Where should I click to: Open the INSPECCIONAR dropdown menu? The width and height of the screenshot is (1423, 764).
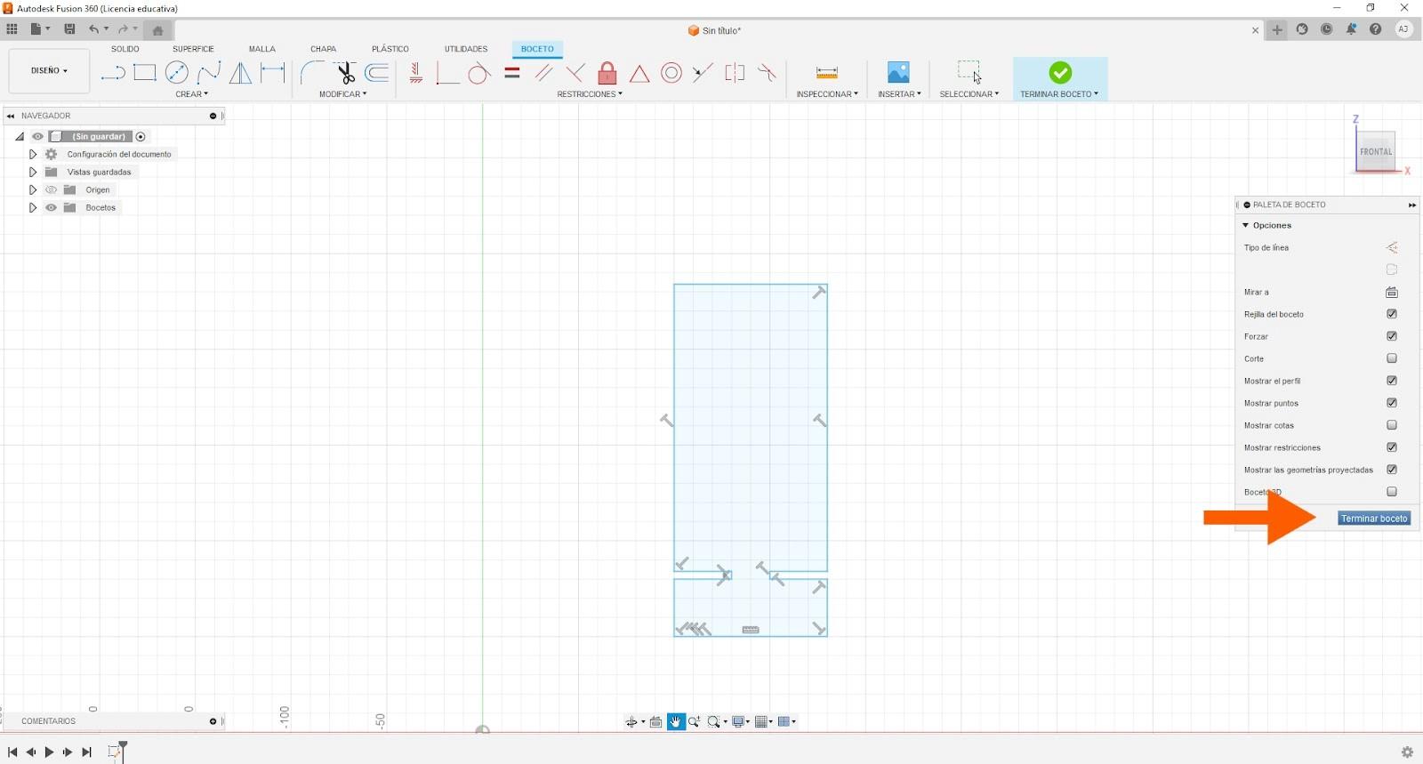coord(827,94)
